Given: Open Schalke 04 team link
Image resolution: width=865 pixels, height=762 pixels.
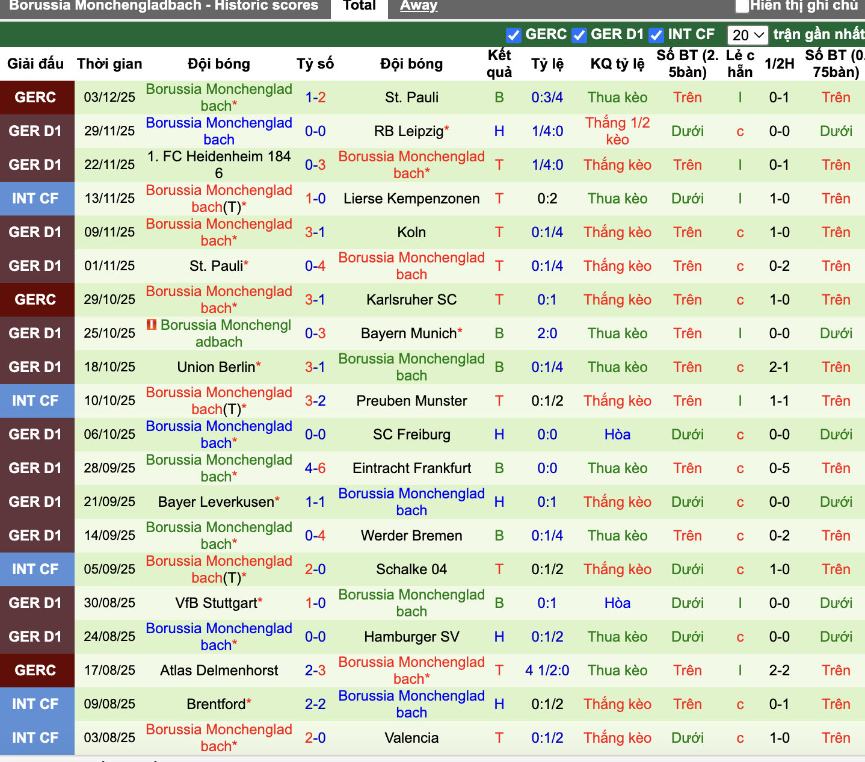Looking at the screenshot, I should coord(411,569).
